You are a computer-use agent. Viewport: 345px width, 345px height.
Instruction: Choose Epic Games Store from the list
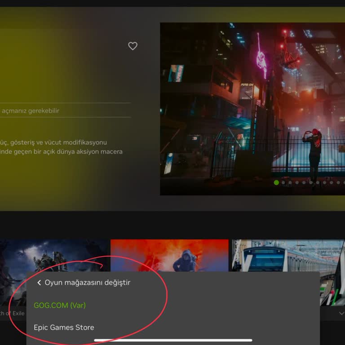pos(64,327)
